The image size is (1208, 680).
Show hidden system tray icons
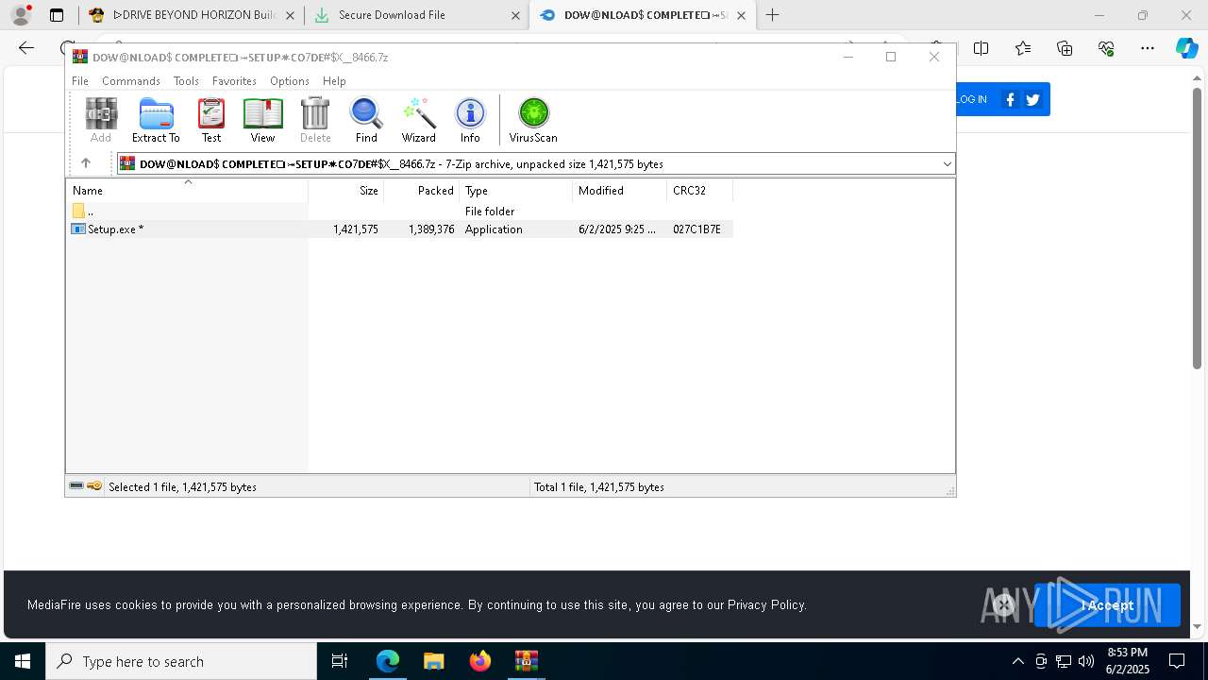[x=1017, y=661]
